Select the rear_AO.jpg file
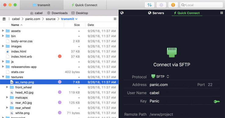225x118 pixels. [x=59, y=103]
